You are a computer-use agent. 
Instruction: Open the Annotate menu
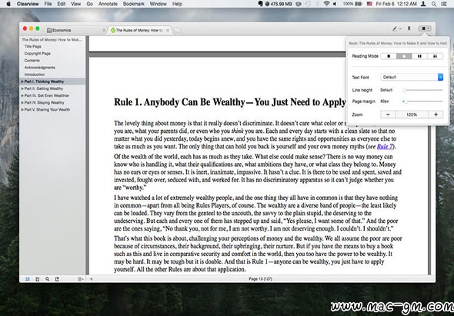pos(108,4)
